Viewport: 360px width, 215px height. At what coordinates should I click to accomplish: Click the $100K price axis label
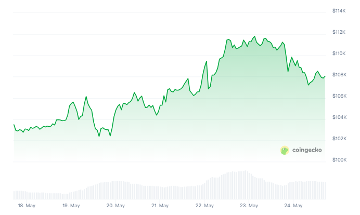(x=339, y=160)
